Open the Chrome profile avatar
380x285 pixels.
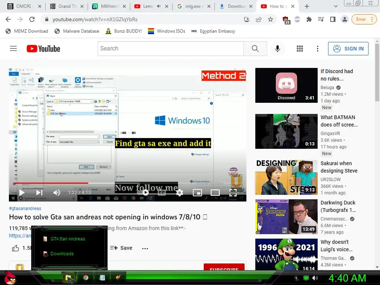(345, 19)
